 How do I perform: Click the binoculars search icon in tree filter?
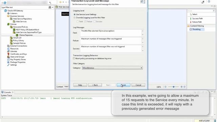tap(50, 7)
